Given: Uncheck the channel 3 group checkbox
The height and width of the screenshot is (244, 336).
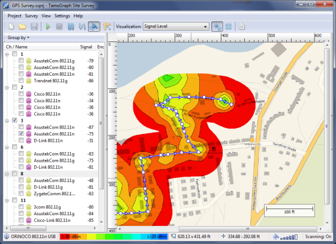Looking at the screenshot, I should 14,120.
